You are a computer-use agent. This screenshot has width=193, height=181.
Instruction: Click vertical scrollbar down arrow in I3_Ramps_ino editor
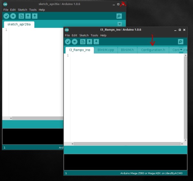click(186, 140)
